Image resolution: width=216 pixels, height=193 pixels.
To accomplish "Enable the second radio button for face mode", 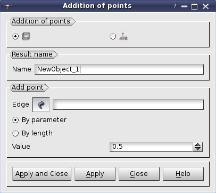I will point(113,36).
